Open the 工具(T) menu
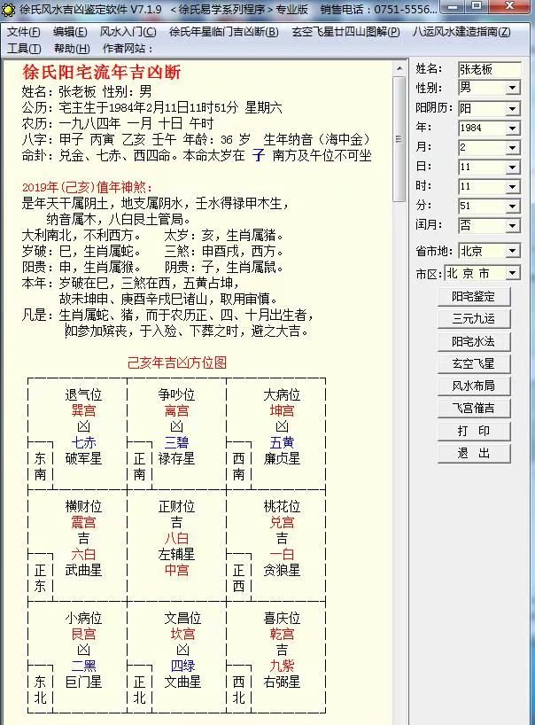Screen dimensions: 535x725 click(x=24, y=48)
